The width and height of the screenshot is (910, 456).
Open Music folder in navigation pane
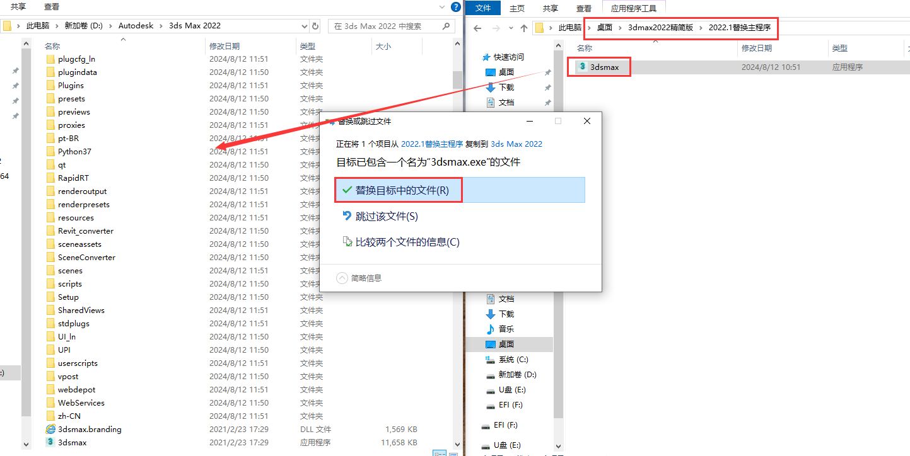506,329
